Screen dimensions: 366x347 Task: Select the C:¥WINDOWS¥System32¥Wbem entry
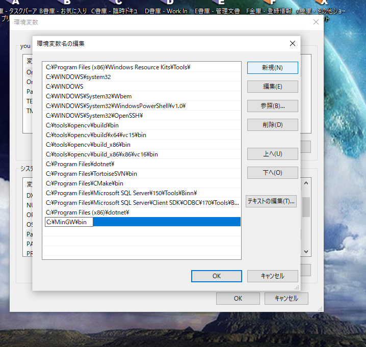tap(141, 96)
